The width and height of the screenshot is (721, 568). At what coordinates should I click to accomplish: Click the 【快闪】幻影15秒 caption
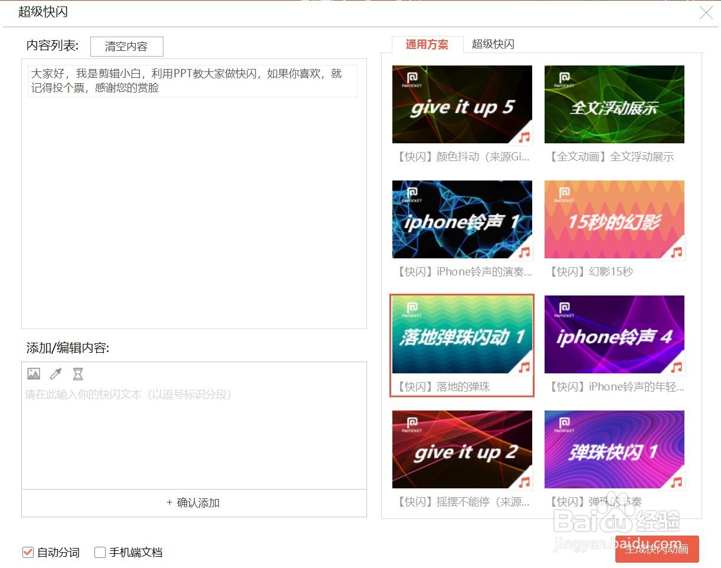[x=591, y=272]
